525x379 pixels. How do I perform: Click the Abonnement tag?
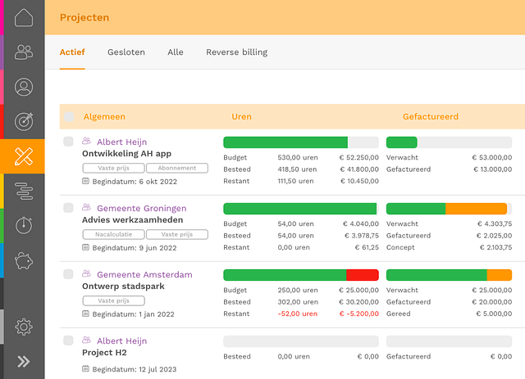coord(177,168)
